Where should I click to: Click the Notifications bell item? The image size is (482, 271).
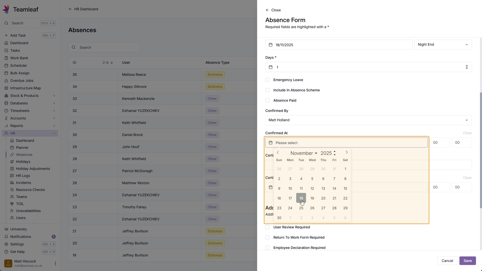point(21,237)
